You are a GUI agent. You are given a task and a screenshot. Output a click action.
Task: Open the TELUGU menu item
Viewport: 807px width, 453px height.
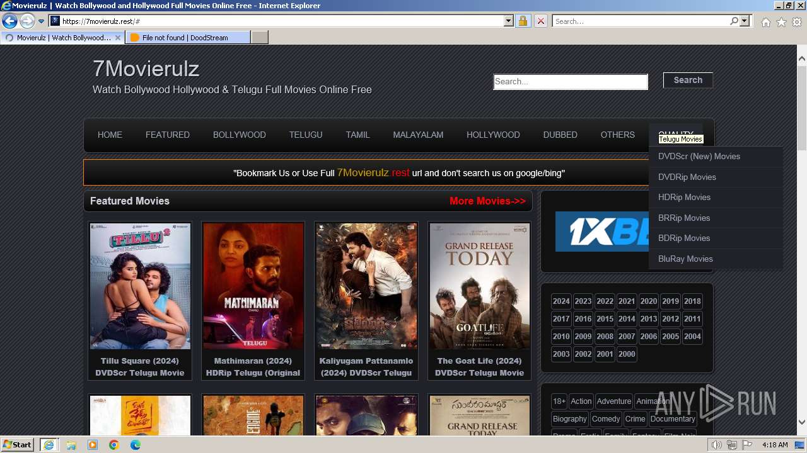306,135
